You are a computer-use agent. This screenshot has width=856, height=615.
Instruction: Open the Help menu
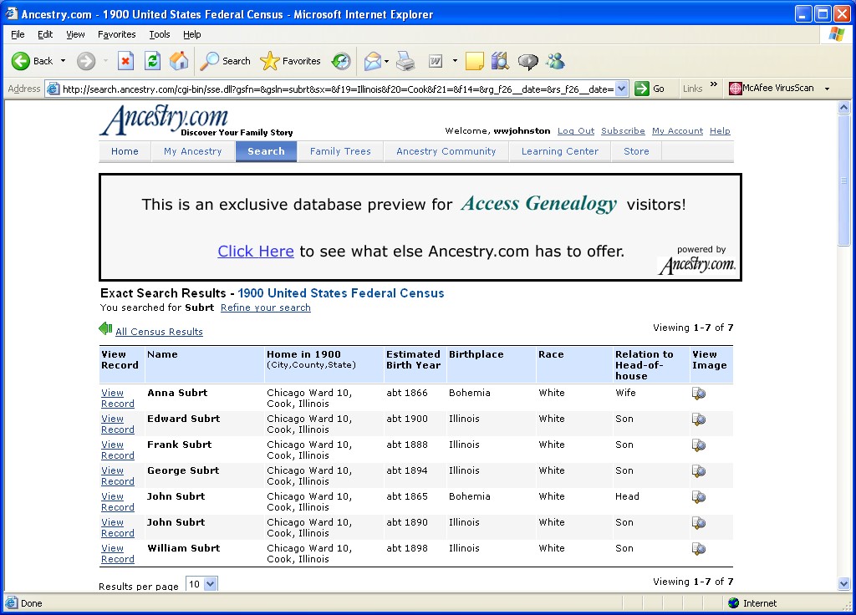(191, 34)
